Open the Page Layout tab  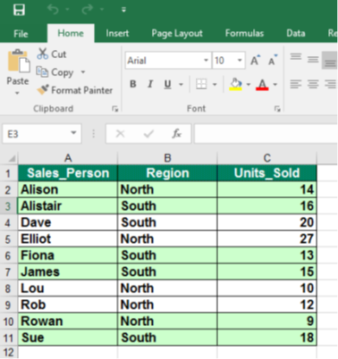point(177,33)
